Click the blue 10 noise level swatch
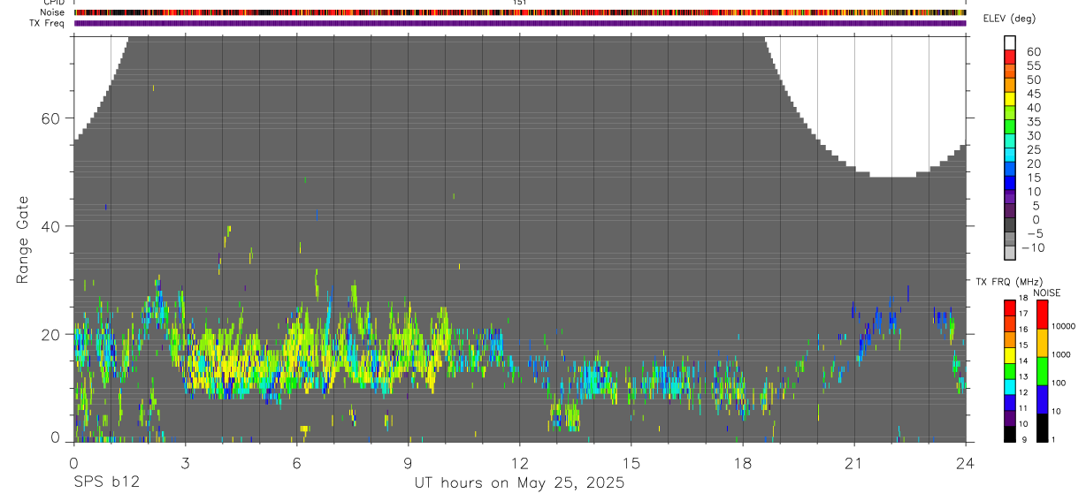 pos(1042,399)
